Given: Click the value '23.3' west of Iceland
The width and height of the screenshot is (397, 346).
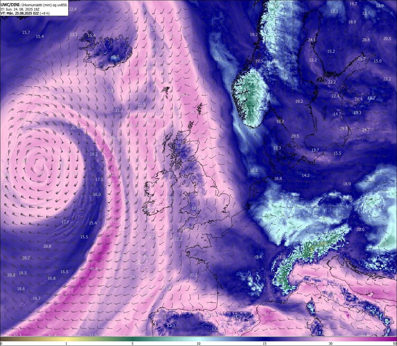Looking at the screenshot, I should tap(74, 34).
